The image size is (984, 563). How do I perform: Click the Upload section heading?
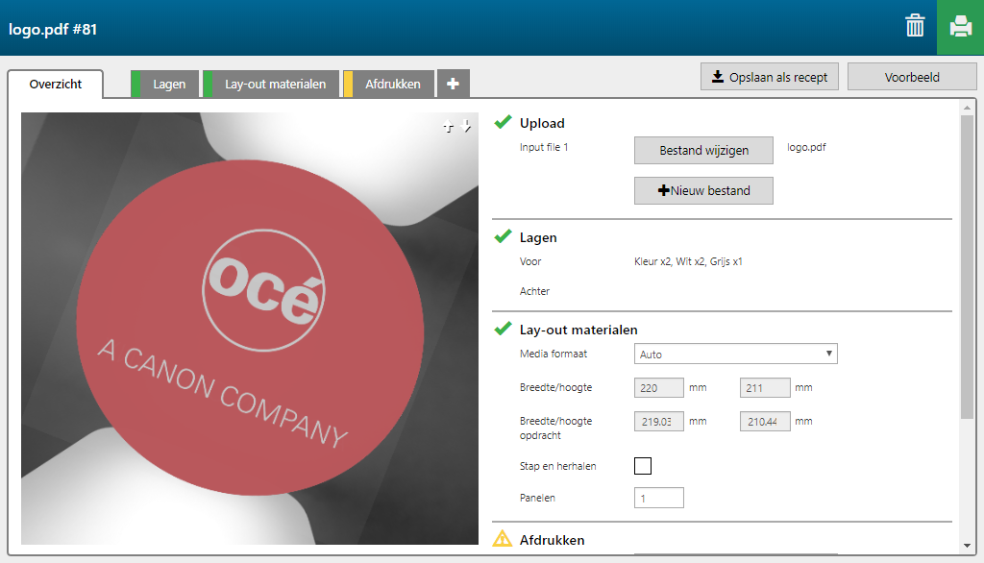pyautogui.click(x=542, y=123)
